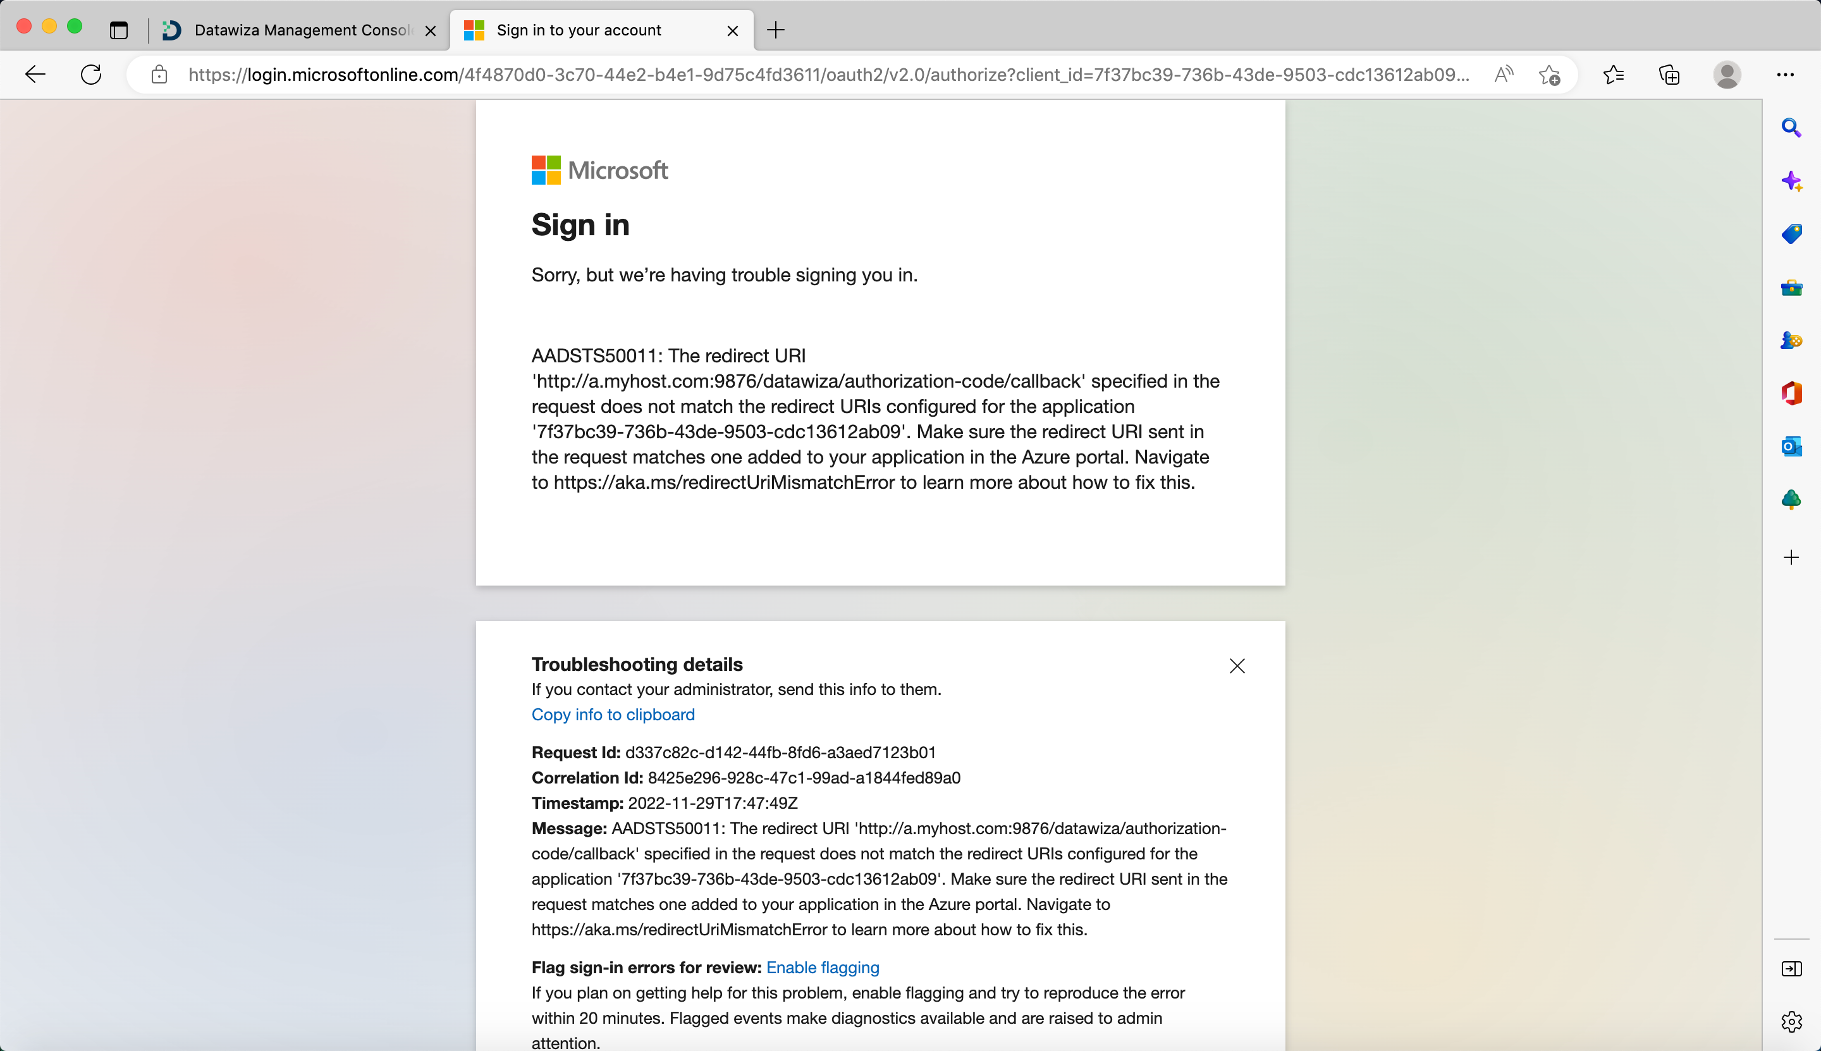
Task: Open sidebar Search
Action: point(1791,128)
